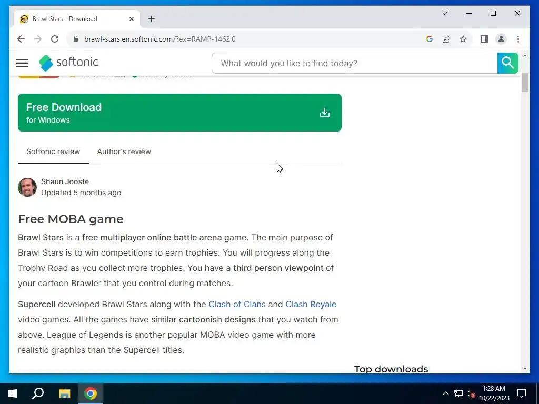The image size is (539, 404).
Task: Open Chrome's three-dot menu
Action: point(518,39)
